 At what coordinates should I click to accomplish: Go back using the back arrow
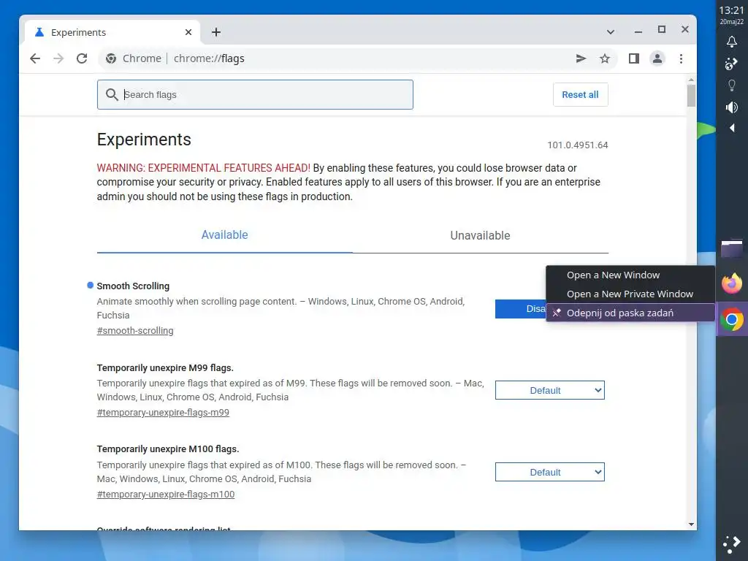click(x=35, y=58)
